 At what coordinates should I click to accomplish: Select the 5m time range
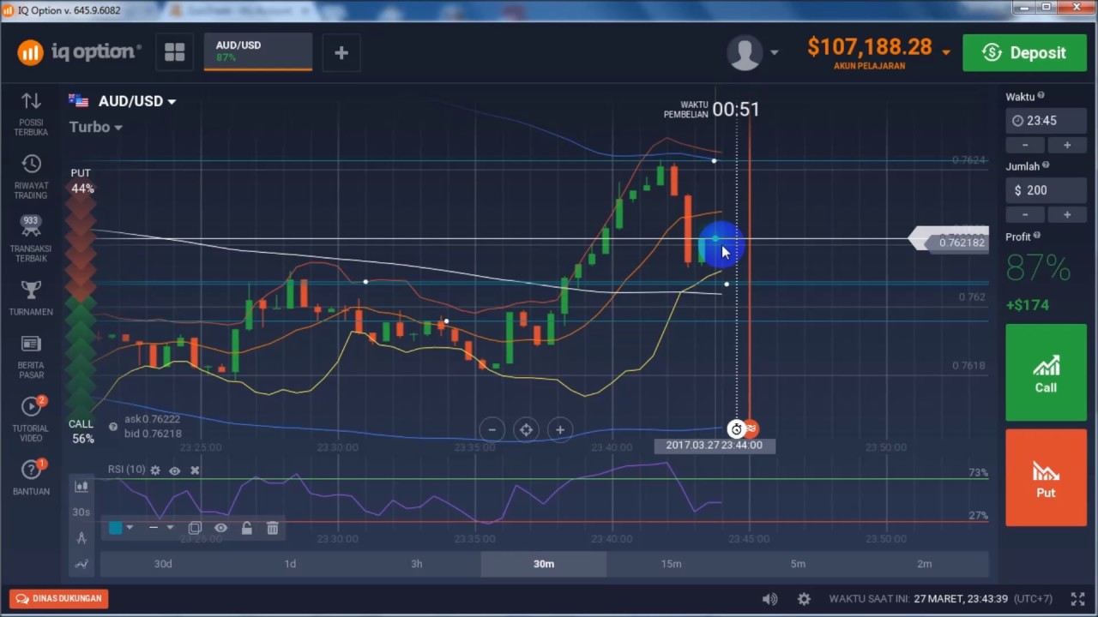798,564
